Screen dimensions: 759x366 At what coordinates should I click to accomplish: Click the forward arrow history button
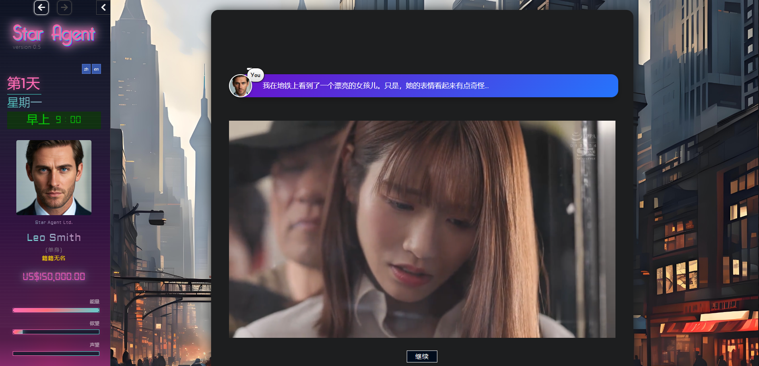[x=64, y=8]
